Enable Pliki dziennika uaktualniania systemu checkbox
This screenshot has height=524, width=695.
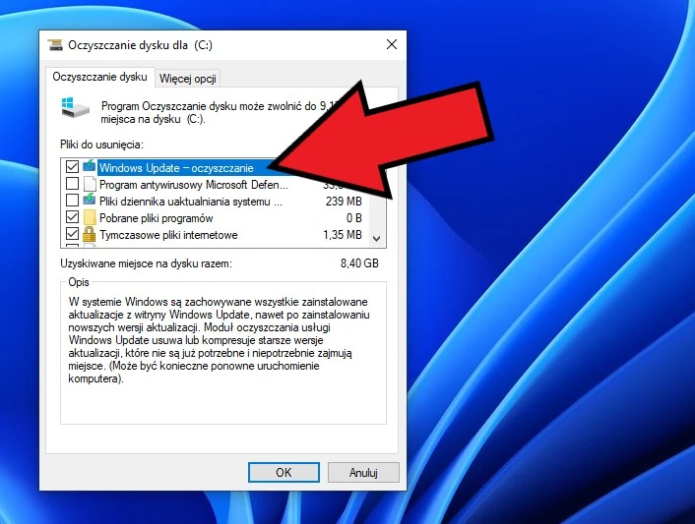72,201
